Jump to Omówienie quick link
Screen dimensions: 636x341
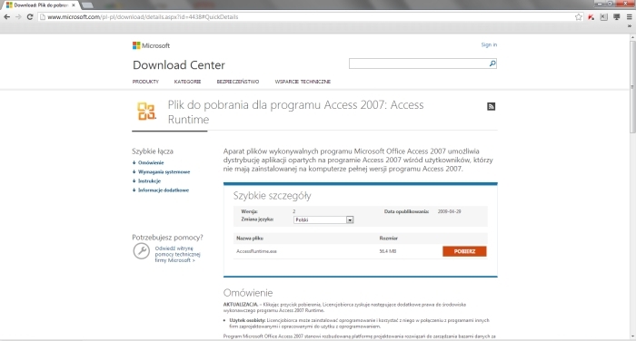pos(151,163)
